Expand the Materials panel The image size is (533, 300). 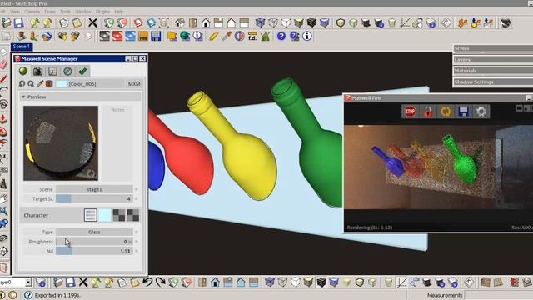(493, 71)
